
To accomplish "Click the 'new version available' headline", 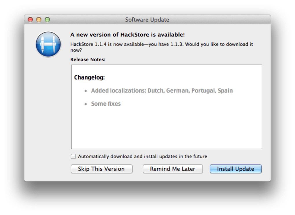I will click(x=128, y=35).
